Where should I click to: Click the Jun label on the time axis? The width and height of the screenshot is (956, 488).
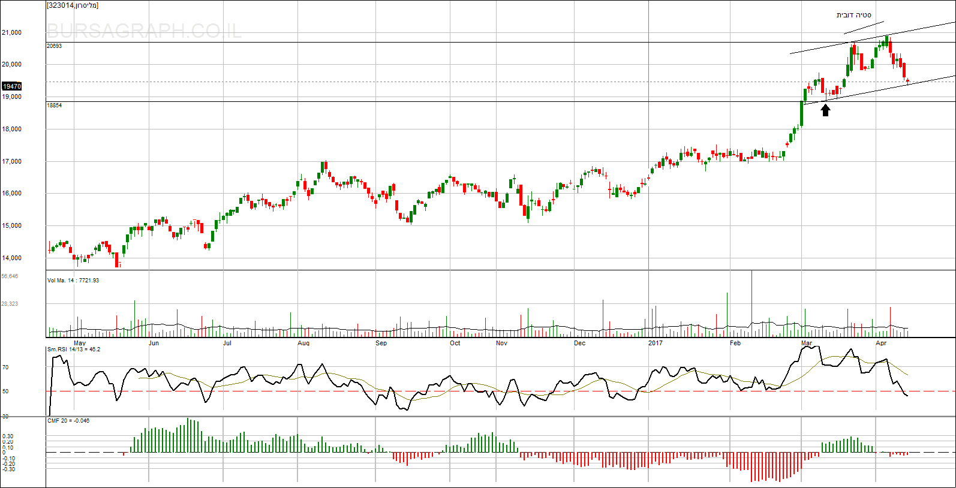click(154, 344)
